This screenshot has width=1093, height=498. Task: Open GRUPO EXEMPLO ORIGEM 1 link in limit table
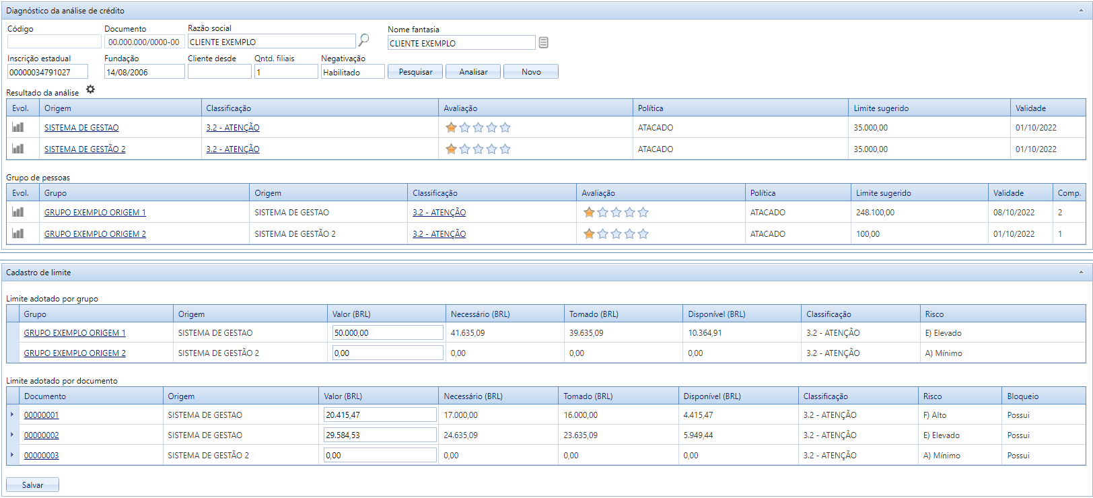click(75, 333)
